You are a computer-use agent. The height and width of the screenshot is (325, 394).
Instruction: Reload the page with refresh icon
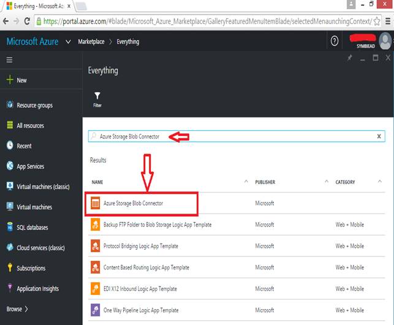(27, 21)
